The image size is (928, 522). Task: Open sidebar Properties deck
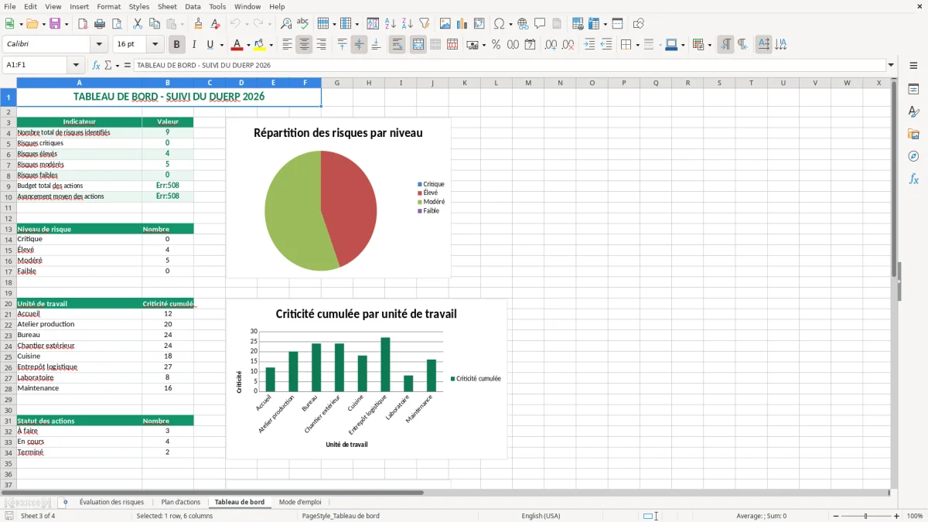click(913, 89)
